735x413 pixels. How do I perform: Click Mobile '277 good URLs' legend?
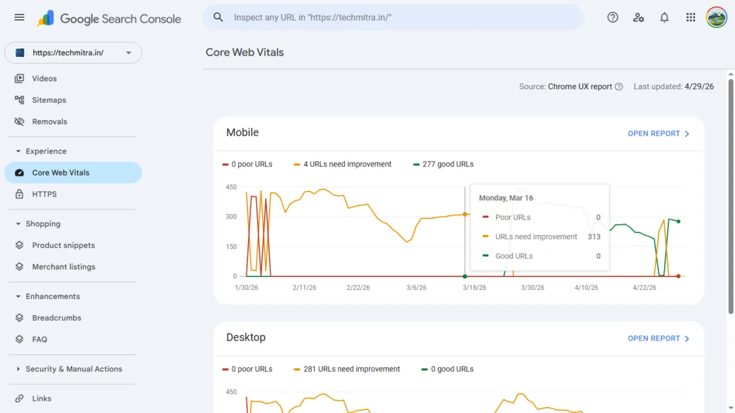tap(443, 164)
